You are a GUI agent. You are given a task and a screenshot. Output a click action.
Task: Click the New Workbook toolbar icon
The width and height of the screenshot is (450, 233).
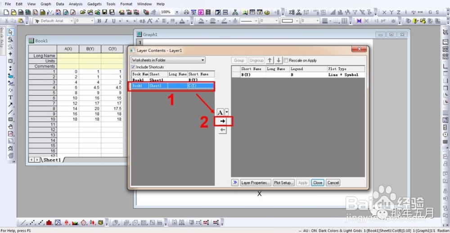tap(21, 12)
